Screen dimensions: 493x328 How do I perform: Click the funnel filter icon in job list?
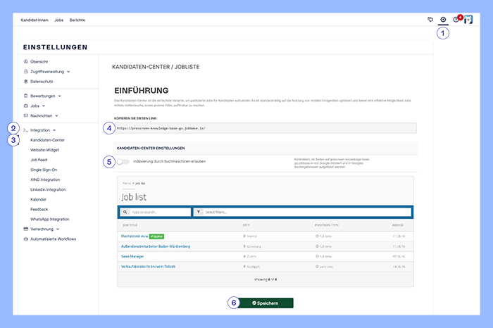click(199, 212)
